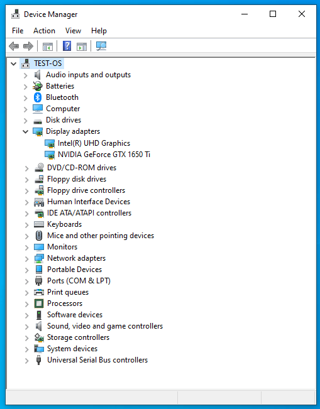This screenshot has height=409, width=320.
Task: Select NVIDIA GeForce GTX 1650 Ti device
Action: click(104, 155)
